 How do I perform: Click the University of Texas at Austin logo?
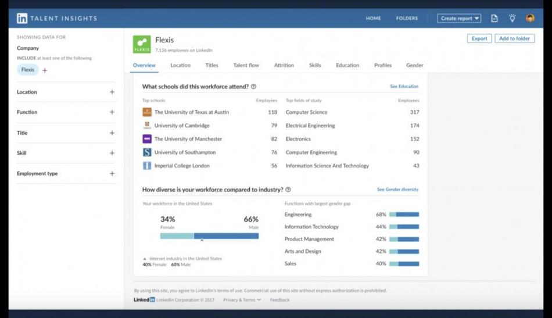coord(147,112)
